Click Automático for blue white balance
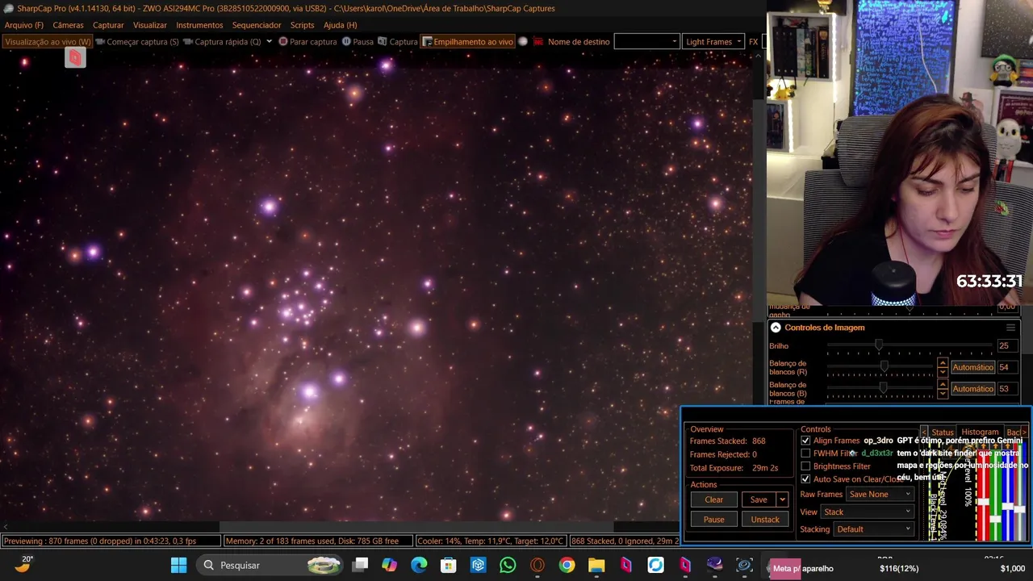 pyautogui.click(x=972, y=389)
